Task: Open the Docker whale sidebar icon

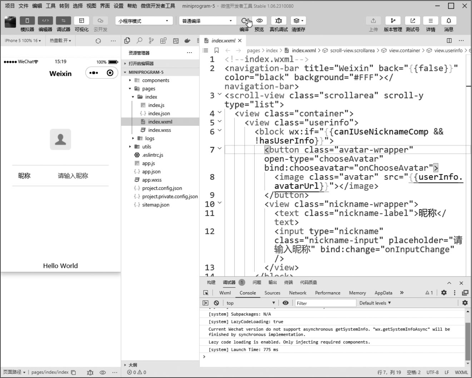Action: tap(187, 41)
